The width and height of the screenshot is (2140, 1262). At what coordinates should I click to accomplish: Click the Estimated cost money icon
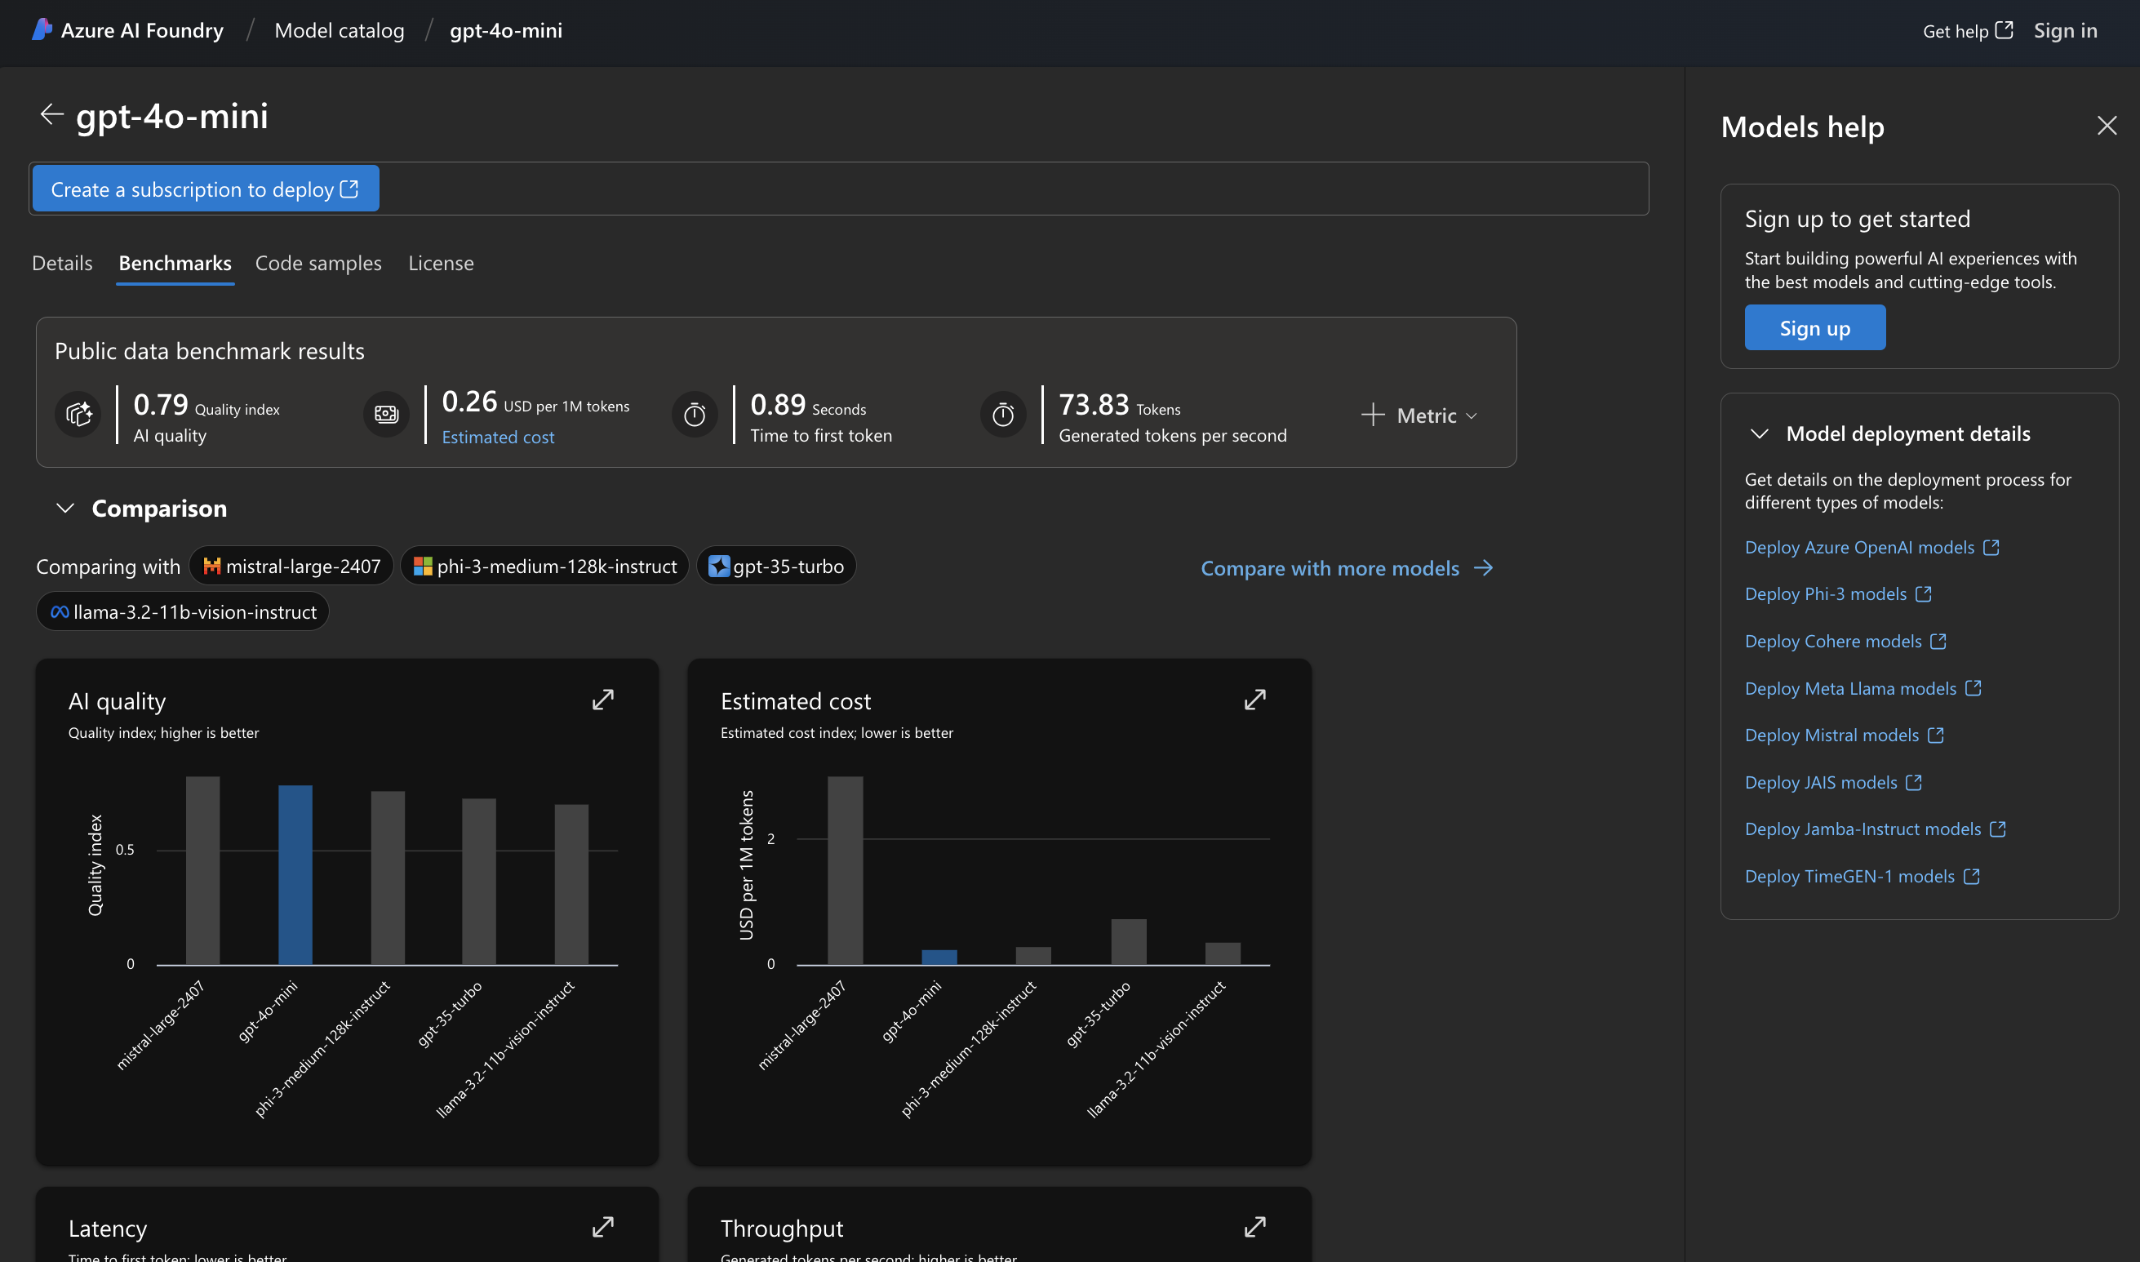tap(387, 415)
